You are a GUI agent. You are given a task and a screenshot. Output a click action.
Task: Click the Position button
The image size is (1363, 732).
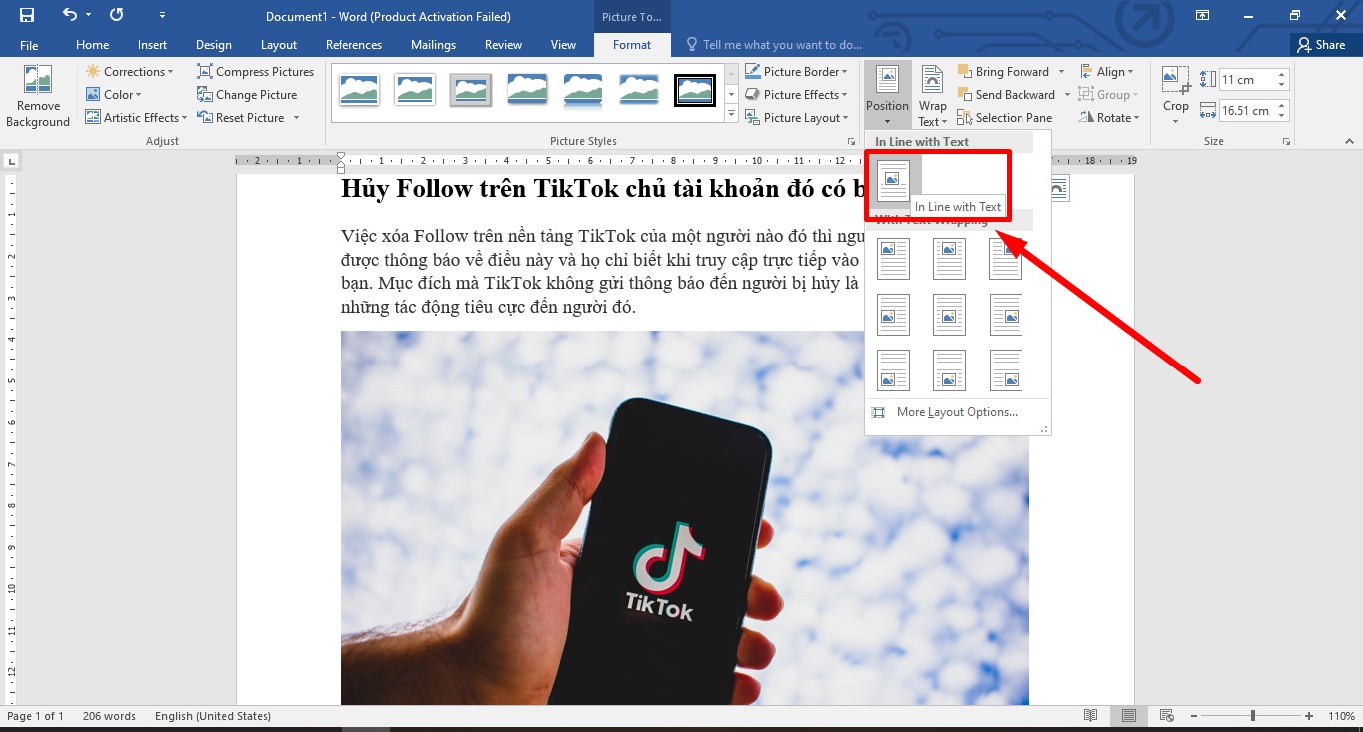point(887,95)
